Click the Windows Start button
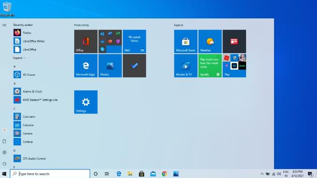Image resolution: width=317 pixels, height=178 pixels. pyautogui.click(x=4, y=174)
